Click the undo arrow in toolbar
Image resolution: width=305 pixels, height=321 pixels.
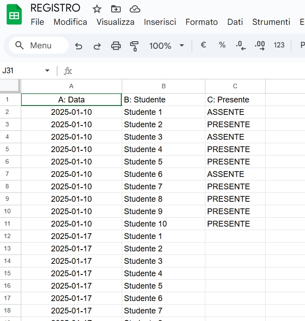(79, 46)
